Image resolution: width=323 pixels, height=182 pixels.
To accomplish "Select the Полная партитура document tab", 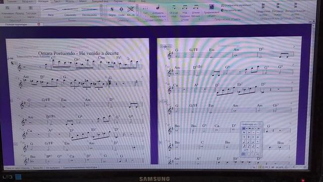I will coord(16,24).
